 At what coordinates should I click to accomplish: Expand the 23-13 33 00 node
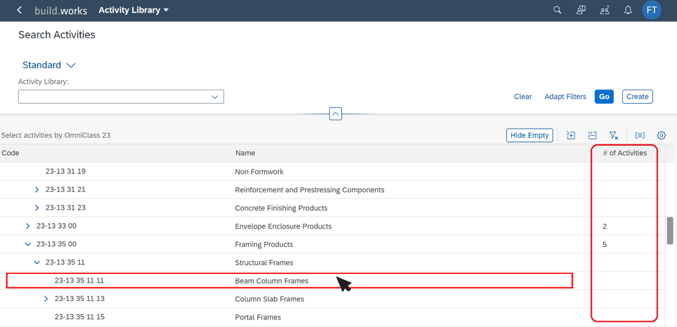coord(28,226)
